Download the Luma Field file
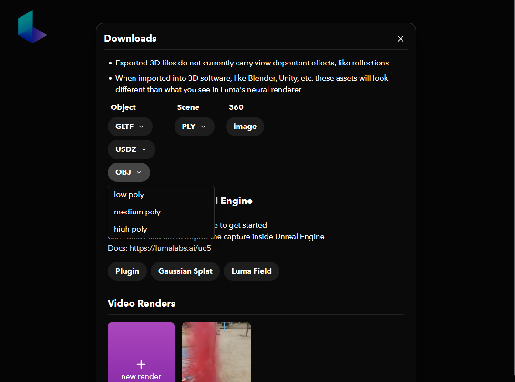 252,271
